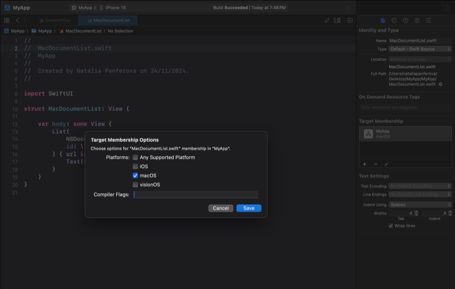Open the Indent Using Spaces dropdown
The image size is (455, 289).
click(420, 205)
